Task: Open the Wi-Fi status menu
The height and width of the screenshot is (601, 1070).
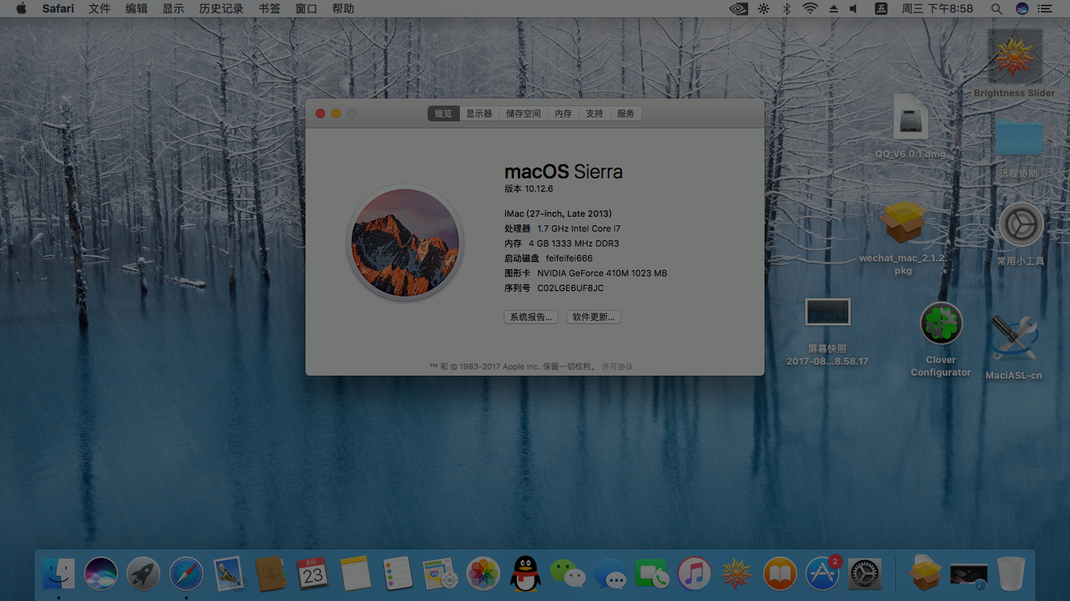Action: tap(810, 9)
